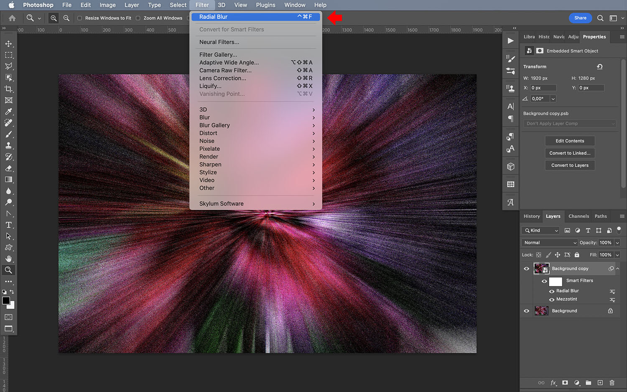Select the Type tool
Viewport: 627px width, 392px height.
click(x=8, y=225)
